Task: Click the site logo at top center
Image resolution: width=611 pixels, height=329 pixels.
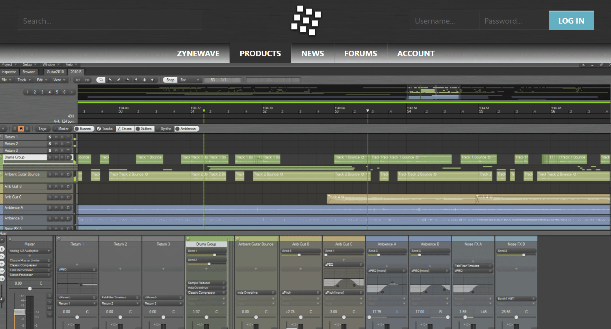Action: (x=306, y=20)
